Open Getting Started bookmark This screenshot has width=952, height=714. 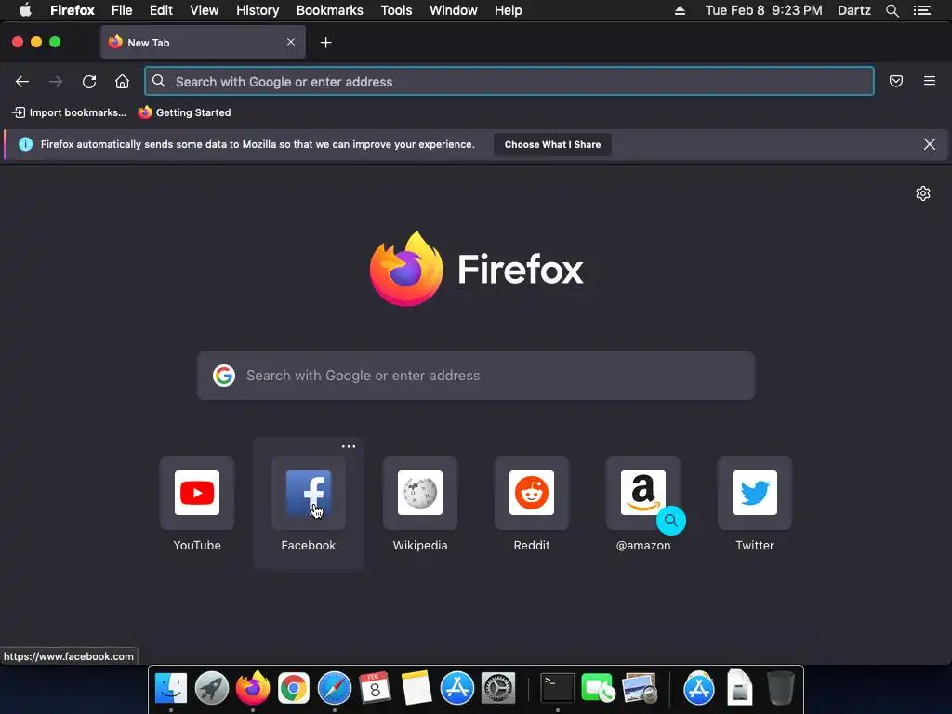(x=185, y=112)
